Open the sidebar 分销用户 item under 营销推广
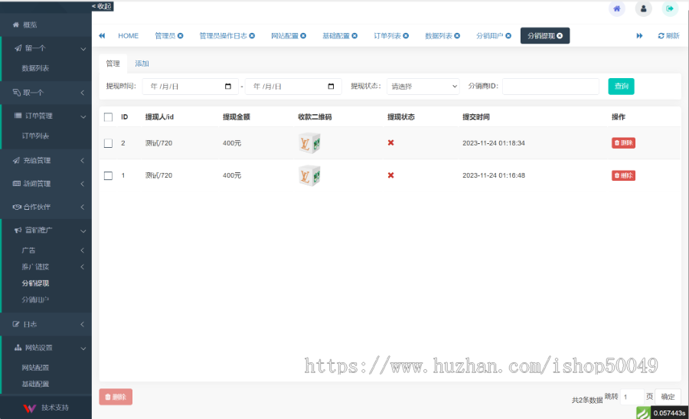 tap(35, 300)
